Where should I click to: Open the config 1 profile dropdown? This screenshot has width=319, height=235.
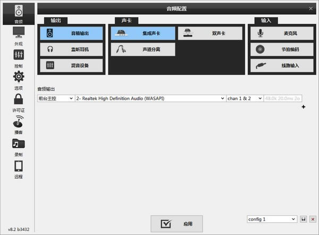click(272, 219)
